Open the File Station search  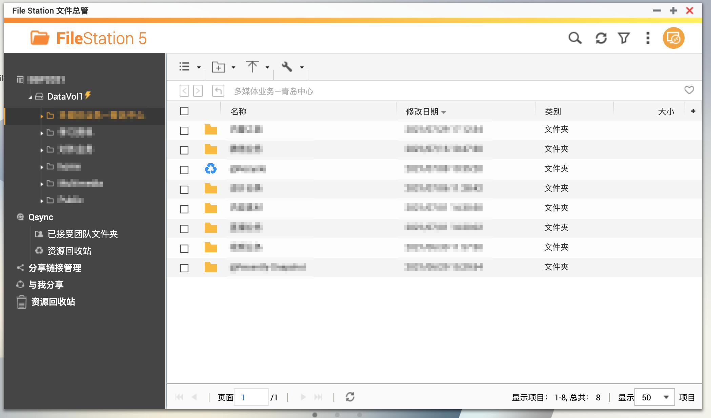coord(575,38)
